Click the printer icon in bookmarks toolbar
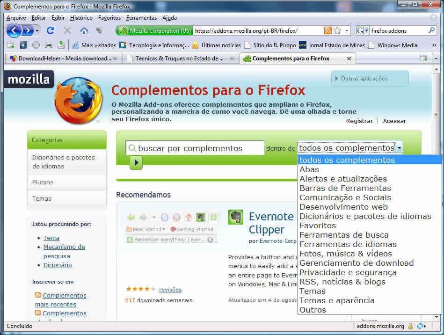The width and height of the screenshot is (444, 335). (48, 45)
